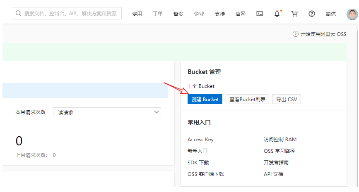This screenshot has width=359, height=192.
Task: Open the notifications bell
Action: click(277, 14)
